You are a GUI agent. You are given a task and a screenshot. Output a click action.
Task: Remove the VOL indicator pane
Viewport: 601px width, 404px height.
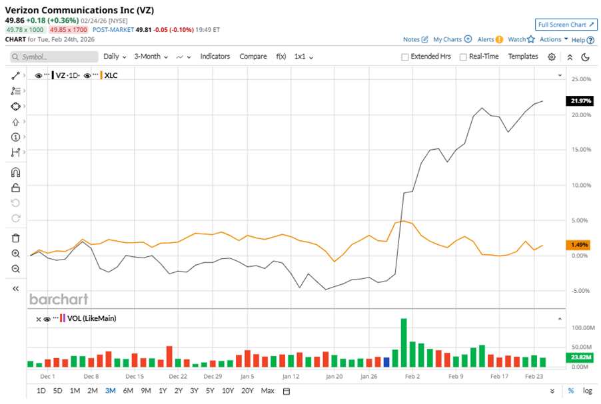pos(39,319)
